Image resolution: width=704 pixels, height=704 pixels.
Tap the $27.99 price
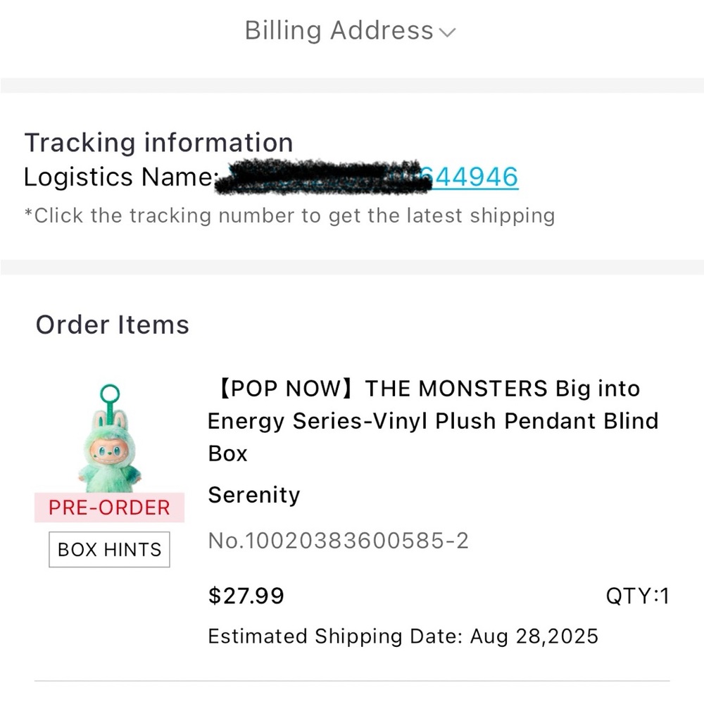click(x=246, y=596)
